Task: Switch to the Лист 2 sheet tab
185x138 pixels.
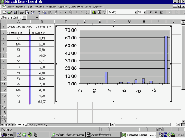Action: tap(31, 125)
